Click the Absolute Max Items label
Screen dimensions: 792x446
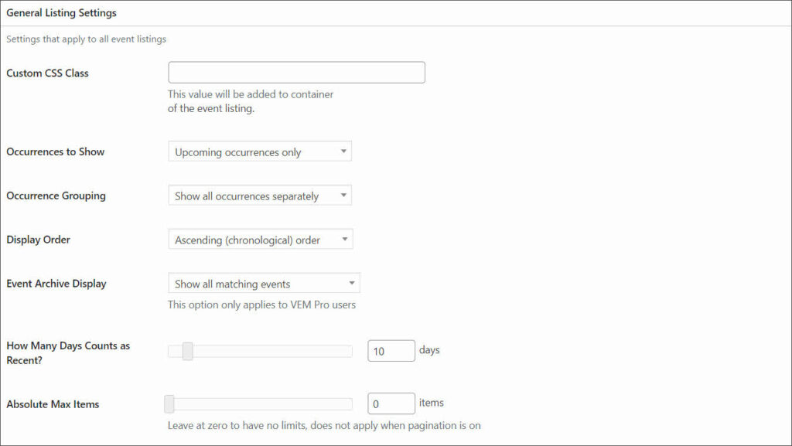pos(53,404)
